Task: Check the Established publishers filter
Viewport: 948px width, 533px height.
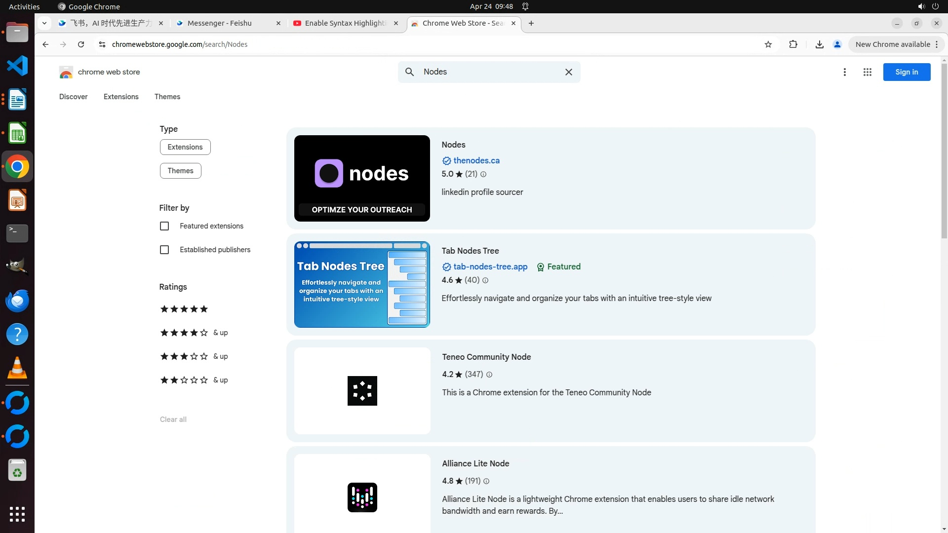Action: pos(164,250)
